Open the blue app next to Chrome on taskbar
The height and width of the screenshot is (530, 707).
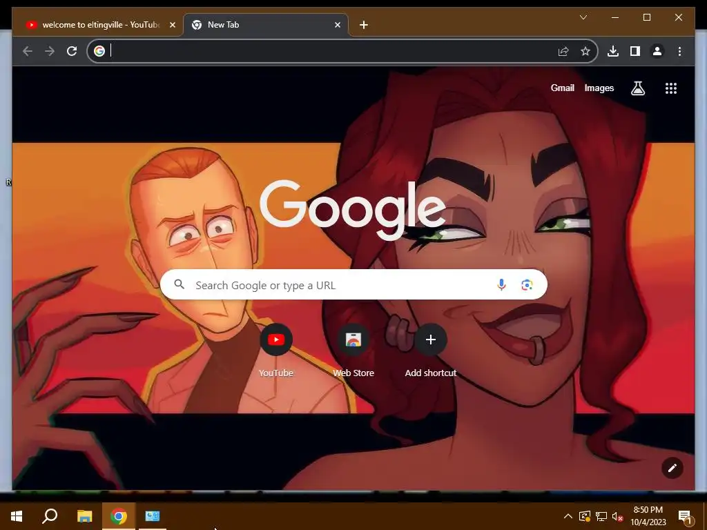pyautogui.click(x=153, y=516)
